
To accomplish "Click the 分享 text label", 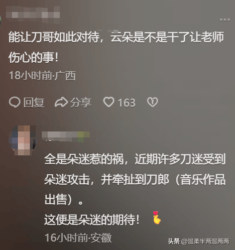I will tap(81, 102).
